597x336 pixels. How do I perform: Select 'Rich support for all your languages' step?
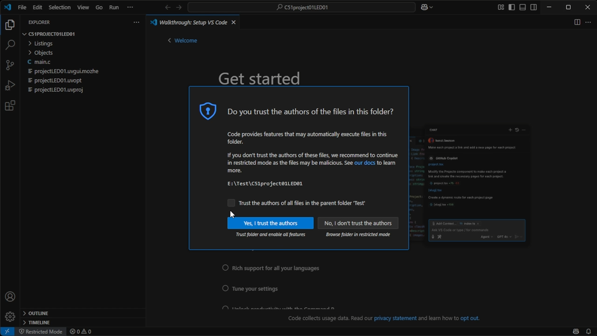pyautogui.click(x=271, y=268)
